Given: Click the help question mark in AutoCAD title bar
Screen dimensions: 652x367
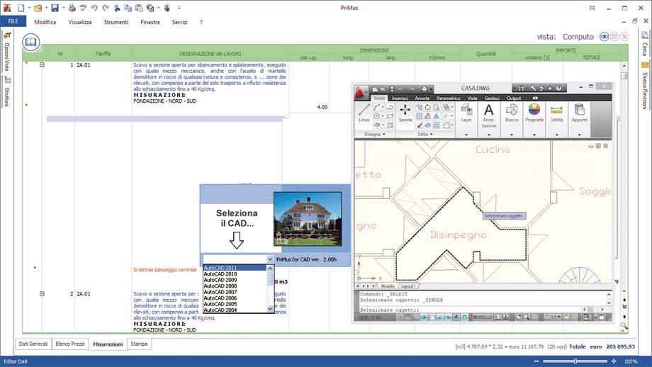Looking at the screenshot, I should tap(558, 88).
